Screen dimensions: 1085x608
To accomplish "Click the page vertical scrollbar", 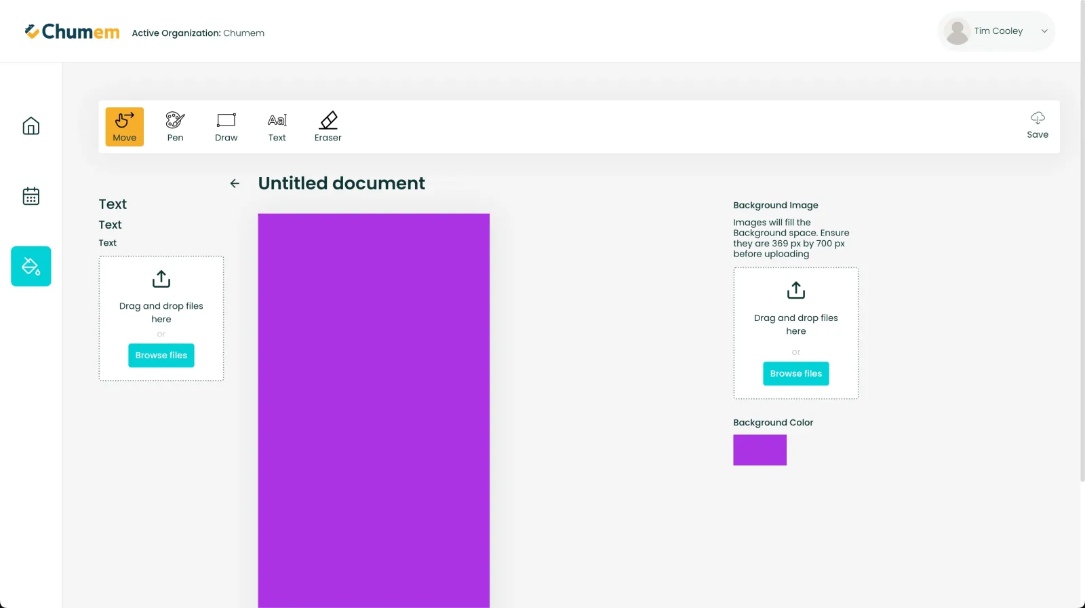I will tap(1082, 241).
